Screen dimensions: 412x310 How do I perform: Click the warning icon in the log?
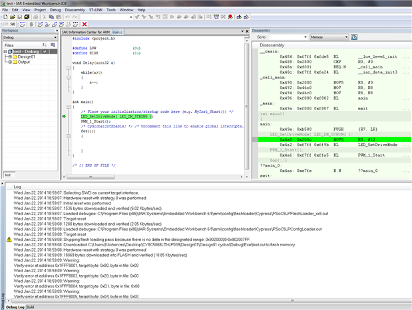tap(8, 239)
